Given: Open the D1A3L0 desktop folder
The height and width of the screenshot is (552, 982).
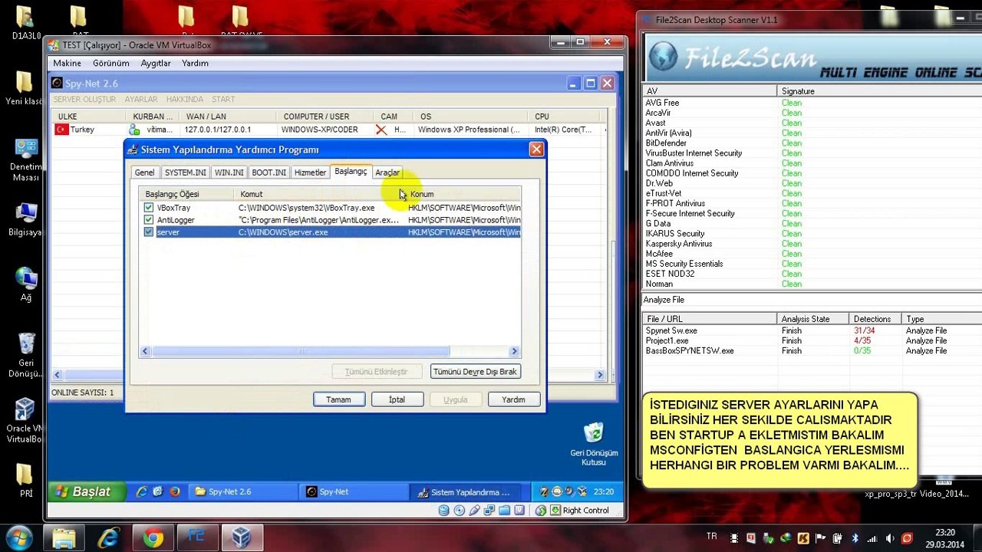Looking at the screenshot, I should pyautogui.click(x=25, y=23).
